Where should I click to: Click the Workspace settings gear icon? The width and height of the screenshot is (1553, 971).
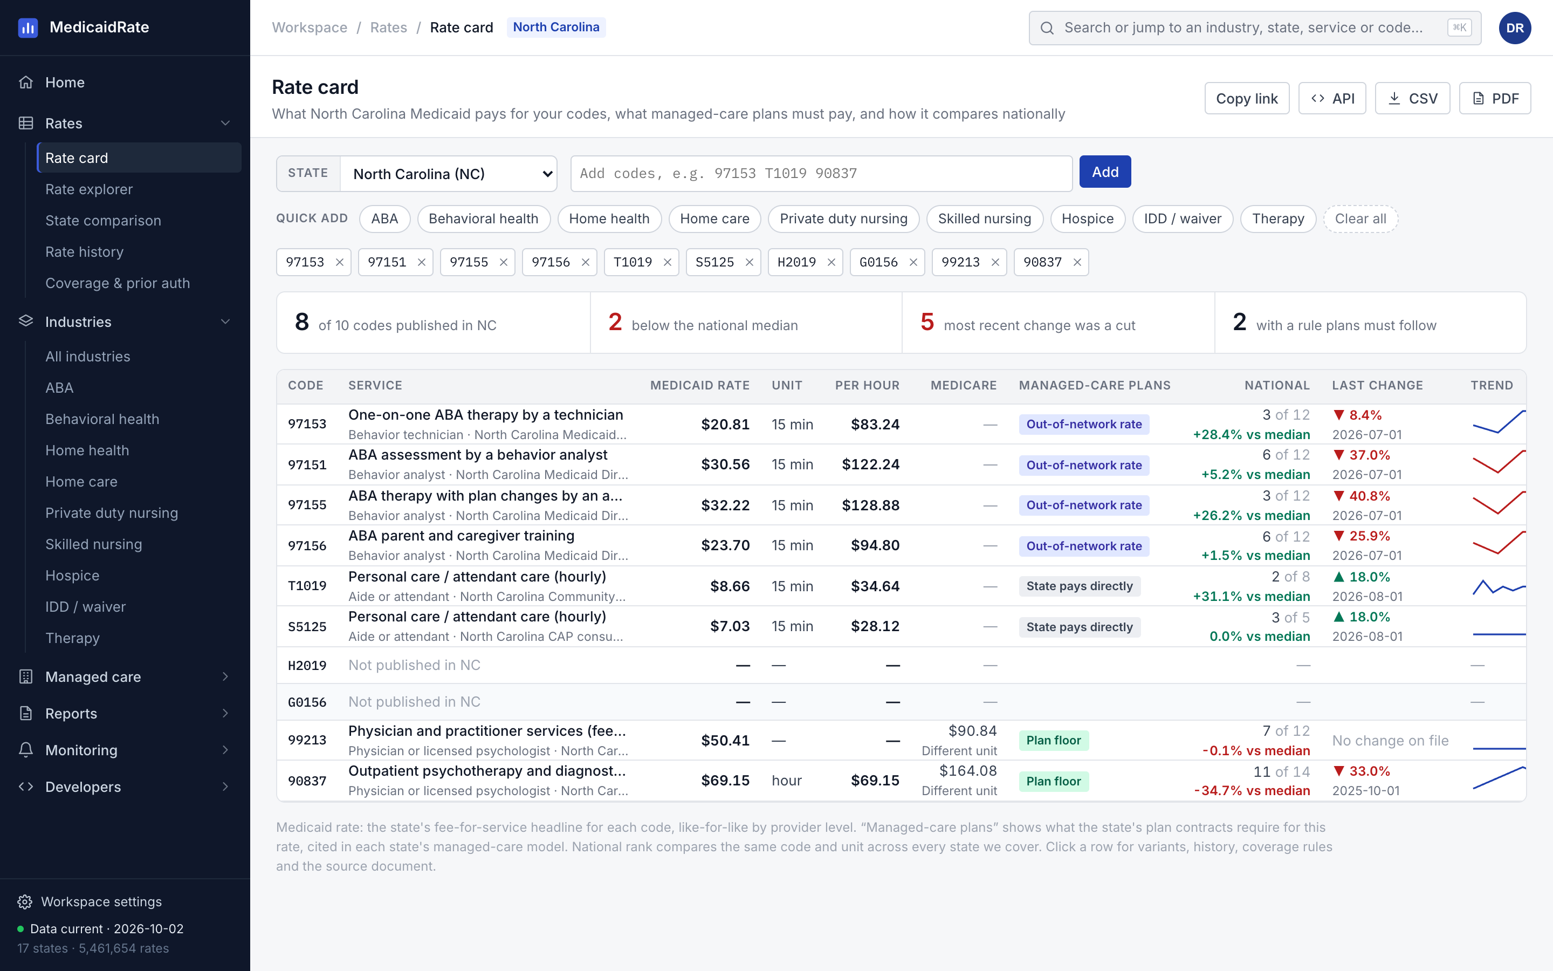[25, 901]
